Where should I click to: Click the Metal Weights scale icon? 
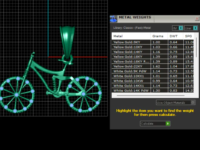coord(113,19)
